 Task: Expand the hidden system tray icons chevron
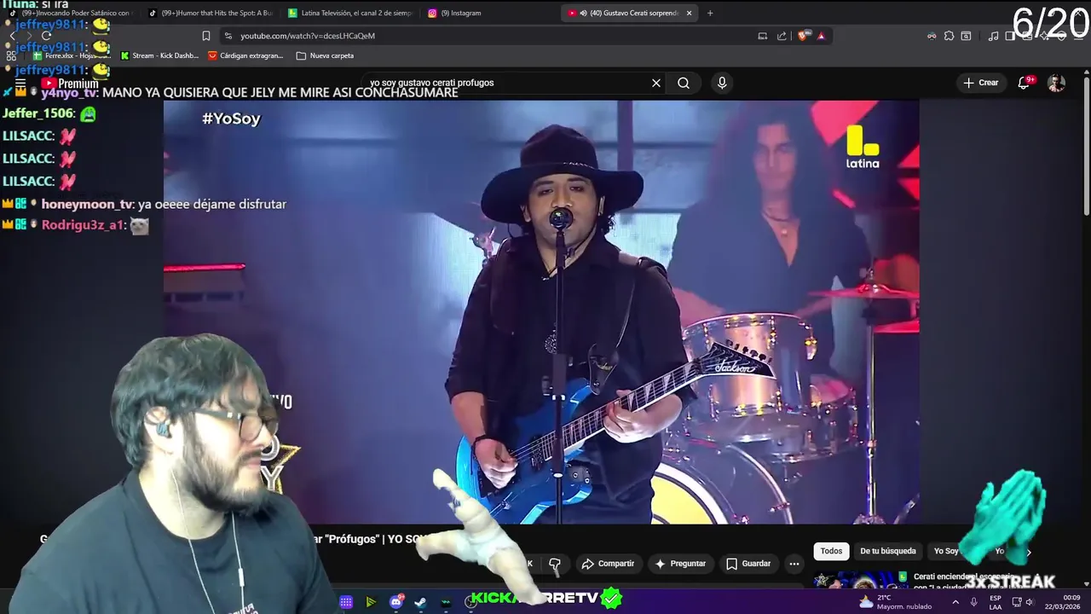(x=956, y=602)
